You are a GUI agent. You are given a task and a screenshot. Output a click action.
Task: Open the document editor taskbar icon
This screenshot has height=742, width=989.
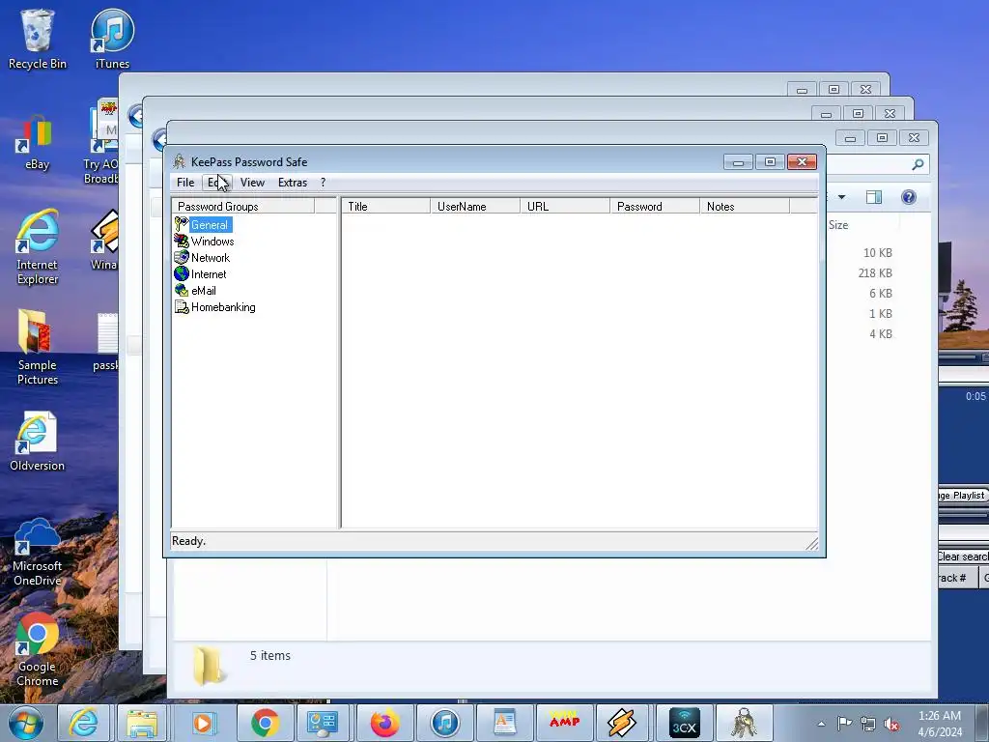pyautogui.click(x=504, y=723)
